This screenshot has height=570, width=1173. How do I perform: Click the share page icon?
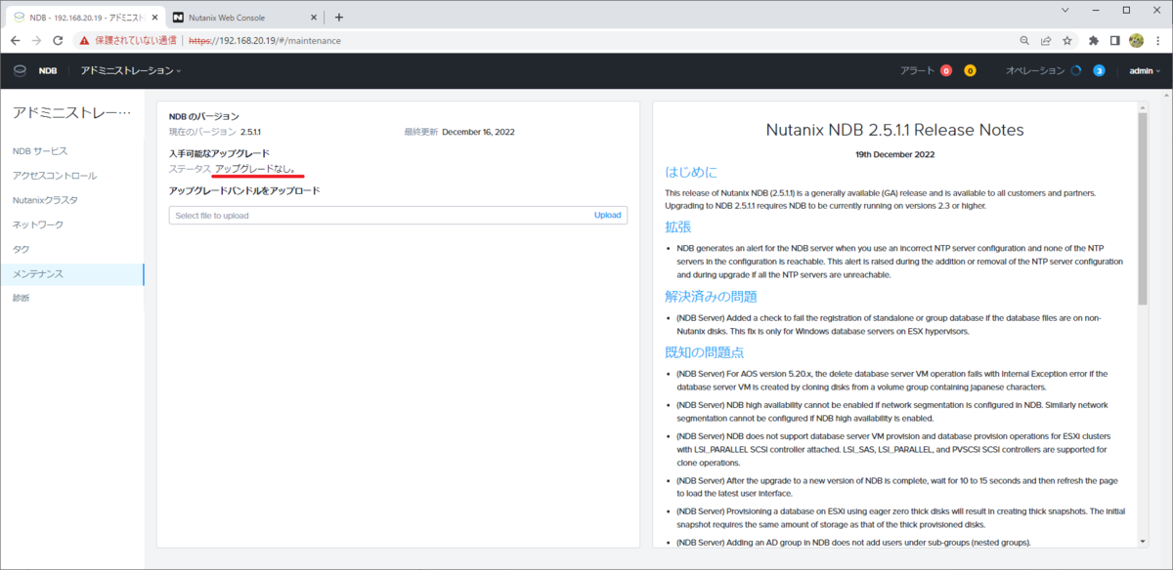tap(1046, 41)
